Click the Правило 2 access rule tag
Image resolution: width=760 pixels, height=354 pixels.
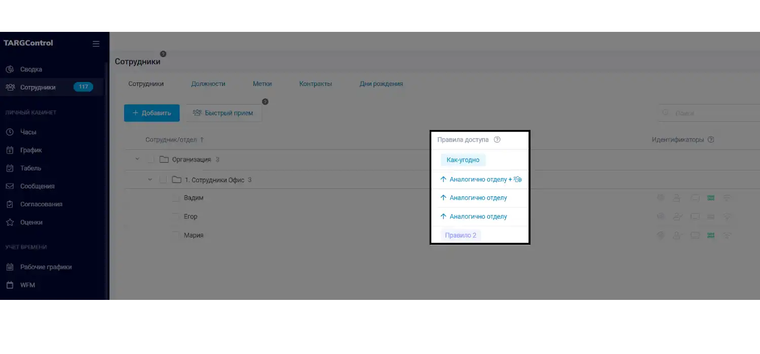(x=461, y=235)
